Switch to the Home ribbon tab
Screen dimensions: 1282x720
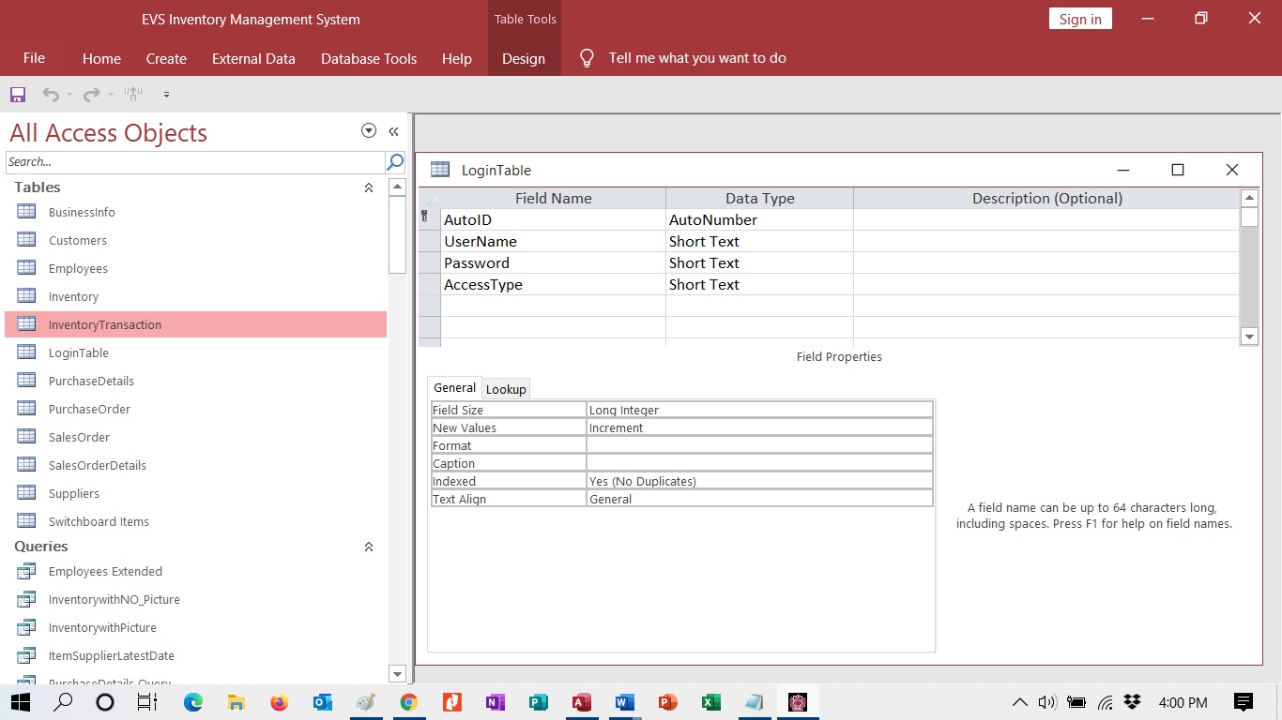click(101, 58)
